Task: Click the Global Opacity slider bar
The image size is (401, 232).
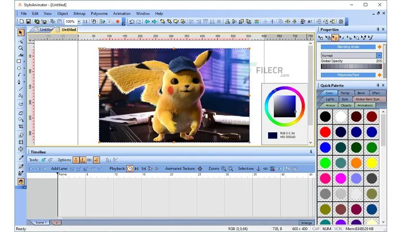Action: 352,67
